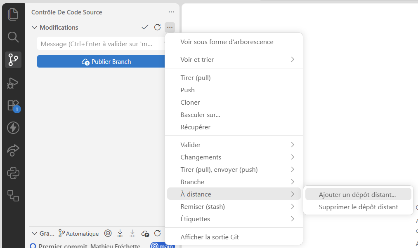Image resolution: width=418 pixels, height=248 pixels.
Task: Click the Publier Branch button
Action: [x=101, y=61]
